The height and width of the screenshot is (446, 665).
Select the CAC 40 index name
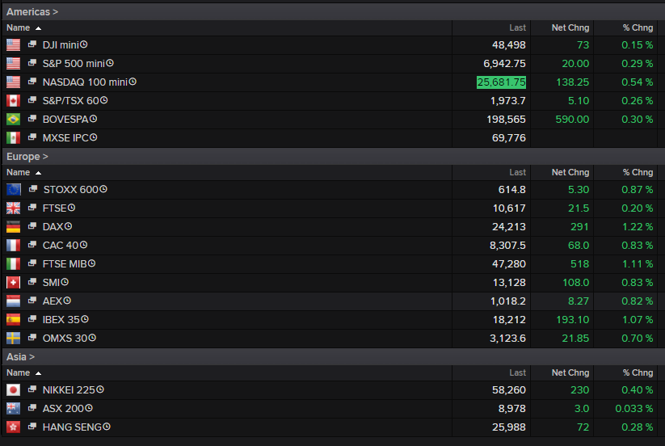pos(61,246)
